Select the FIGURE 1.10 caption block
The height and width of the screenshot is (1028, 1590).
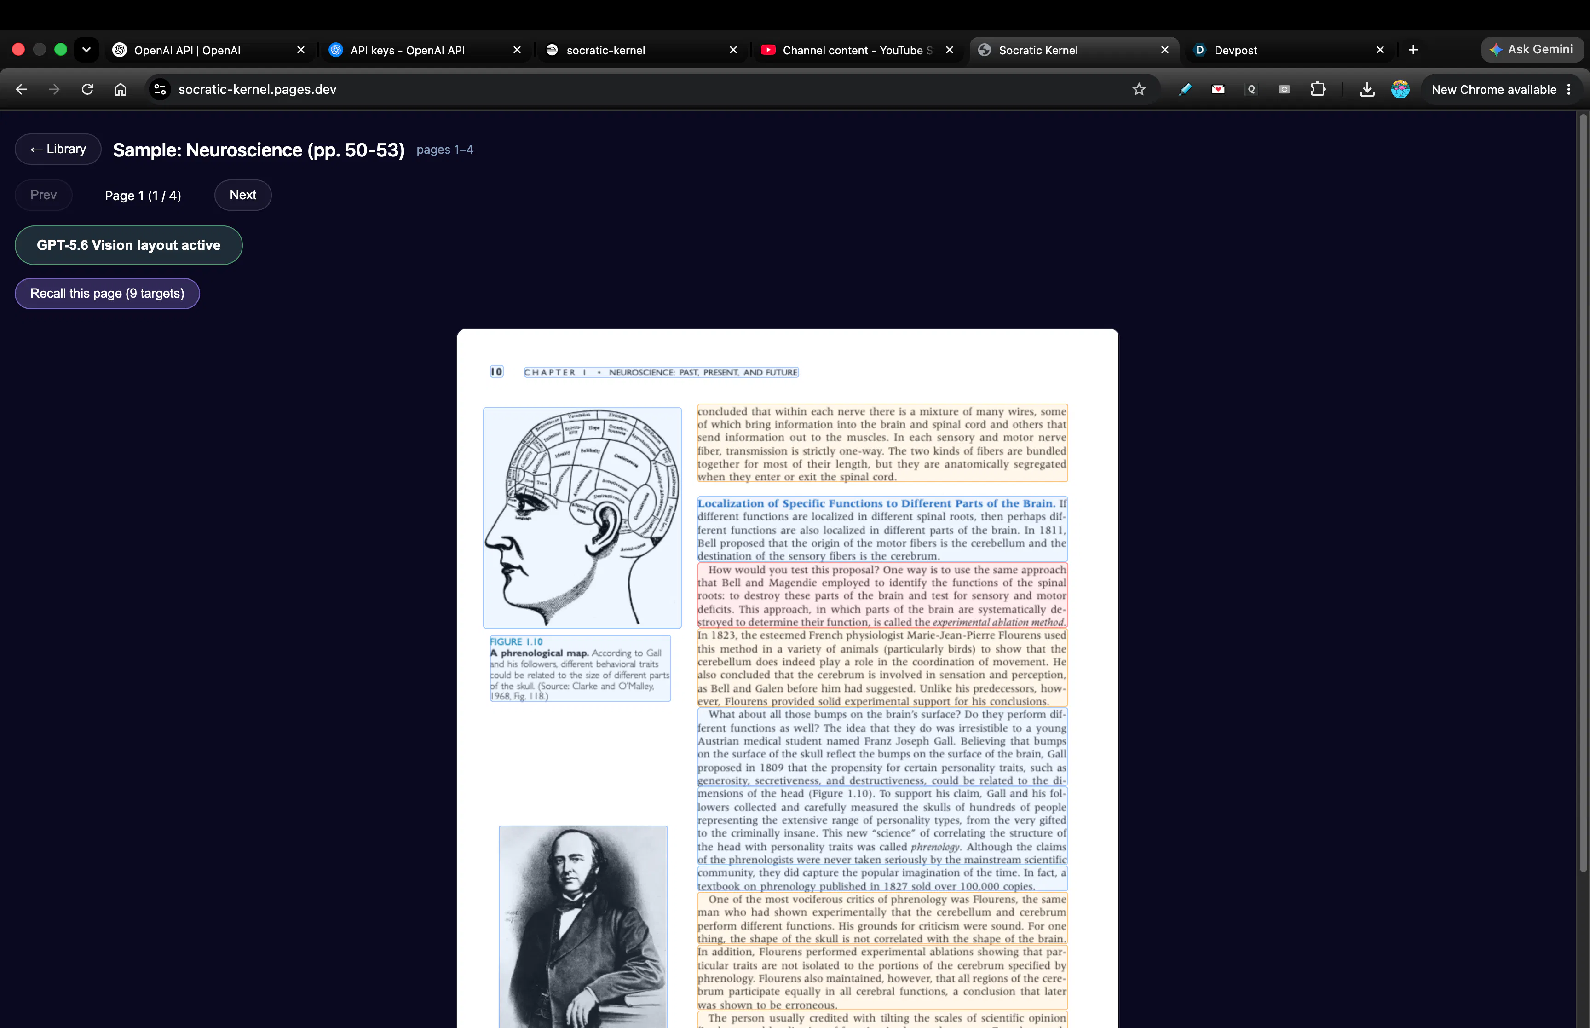point(580,668)
